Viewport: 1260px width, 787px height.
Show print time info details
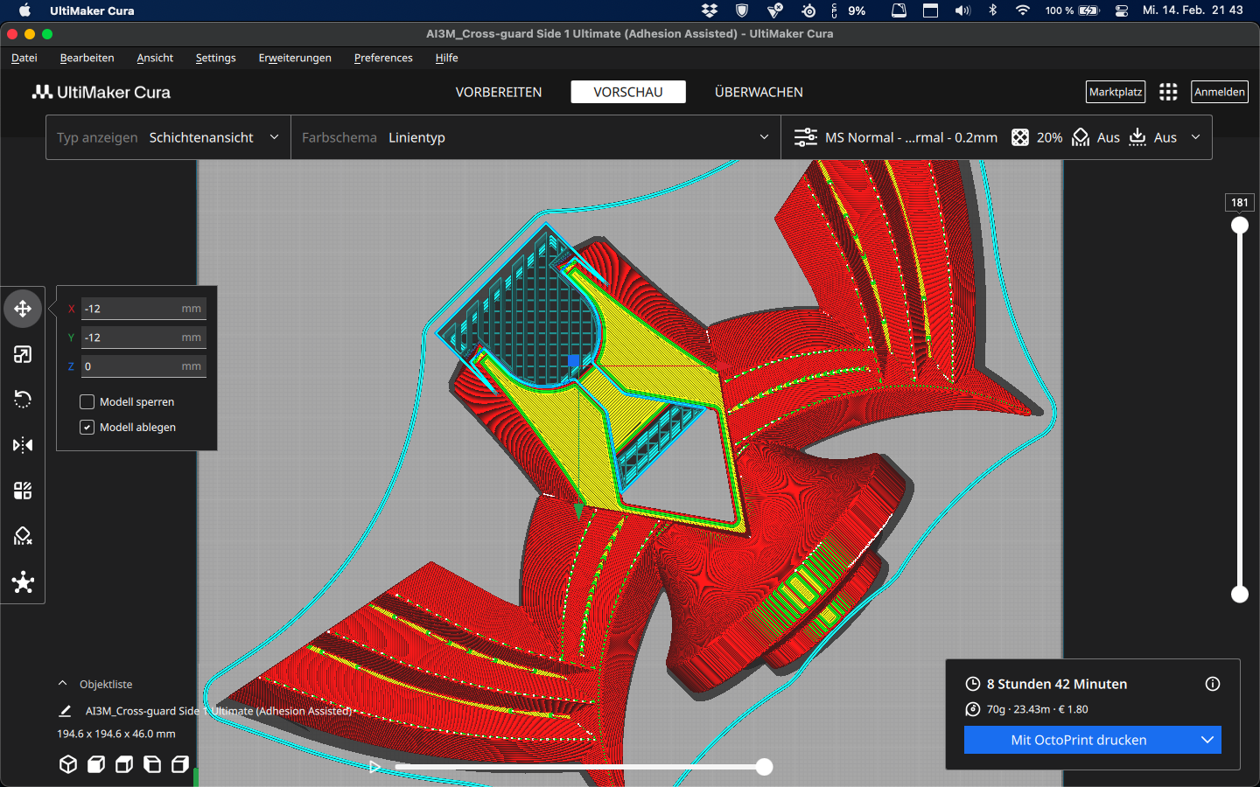pyautogui.click(x=1212, y=684)
